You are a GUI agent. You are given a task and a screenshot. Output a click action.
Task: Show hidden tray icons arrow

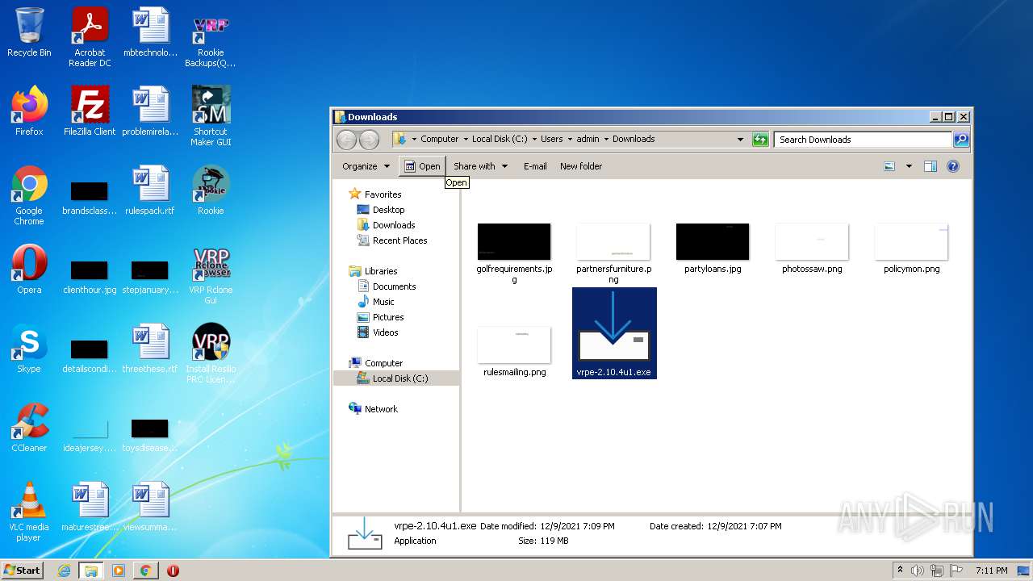[900, 571]
